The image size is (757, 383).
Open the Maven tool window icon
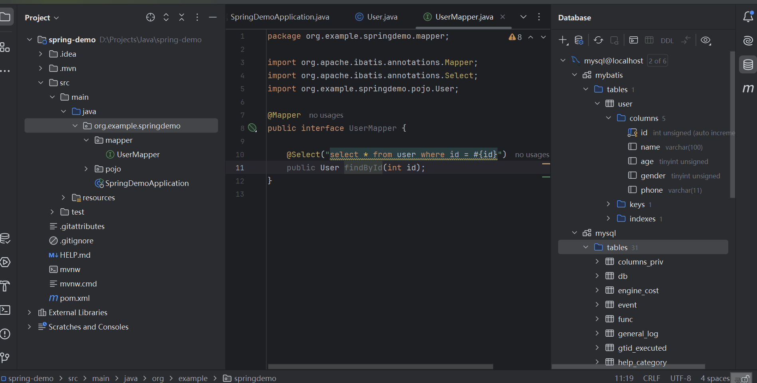click(x=748, y=88)
